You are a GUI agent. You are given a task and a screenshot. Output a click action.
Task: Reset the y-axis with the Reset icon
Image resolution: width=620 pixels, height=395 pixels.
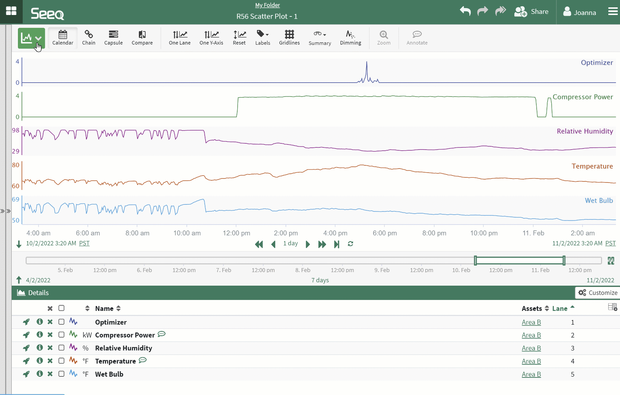[x=239, y=38]
